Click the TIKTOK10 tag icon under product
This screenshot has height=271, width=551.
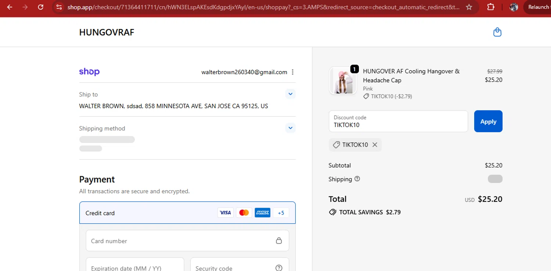tap(366, 96)
